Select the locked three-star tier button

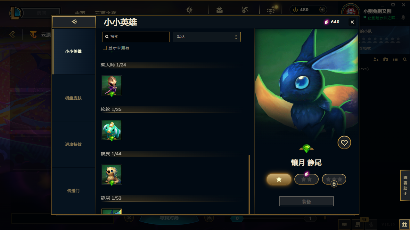[334, 180]
